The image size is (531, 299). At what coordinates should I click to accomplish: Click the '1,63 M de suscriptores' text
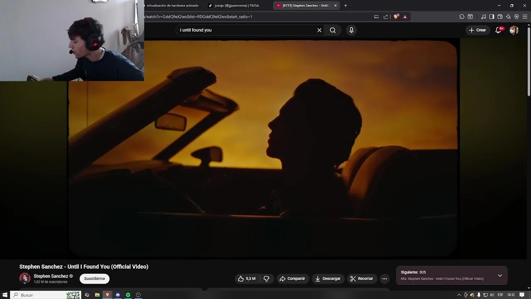(51, 282)
